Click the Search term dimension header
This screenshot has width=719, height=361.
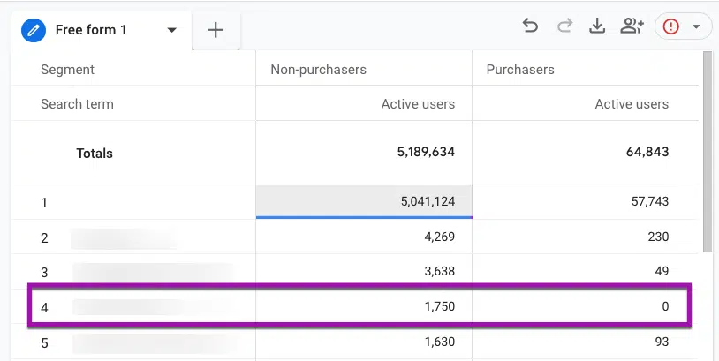click(77, 104)
